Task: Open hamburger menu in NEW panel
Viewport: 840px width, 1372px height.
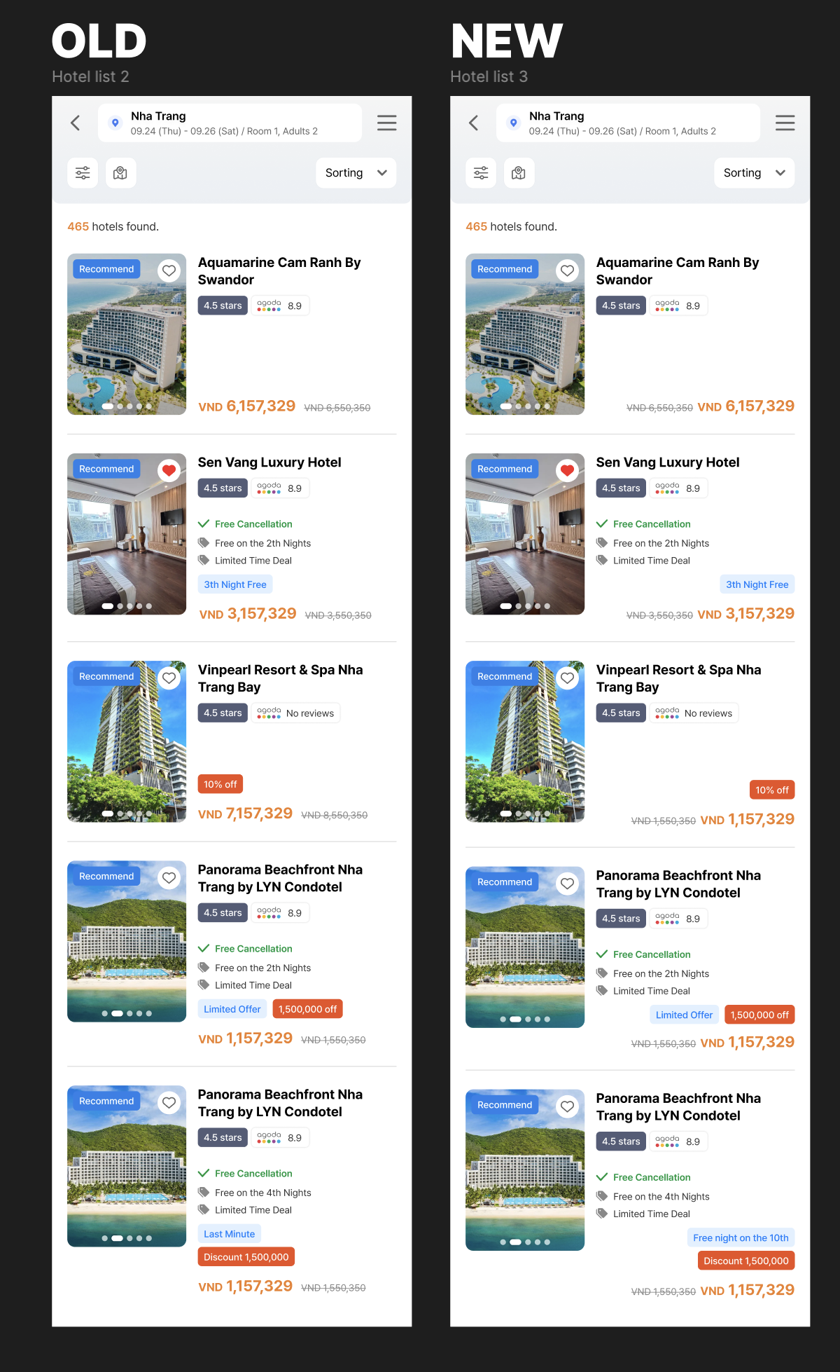Action: (785, 123)
